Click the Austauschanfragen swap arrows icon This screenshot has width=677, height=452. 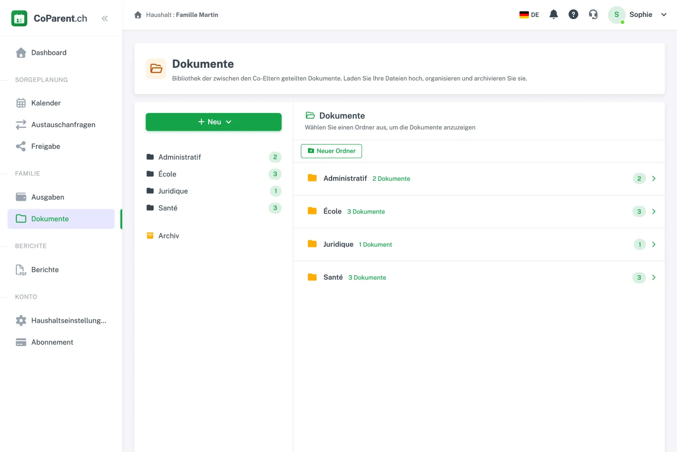tap(21, 125)
